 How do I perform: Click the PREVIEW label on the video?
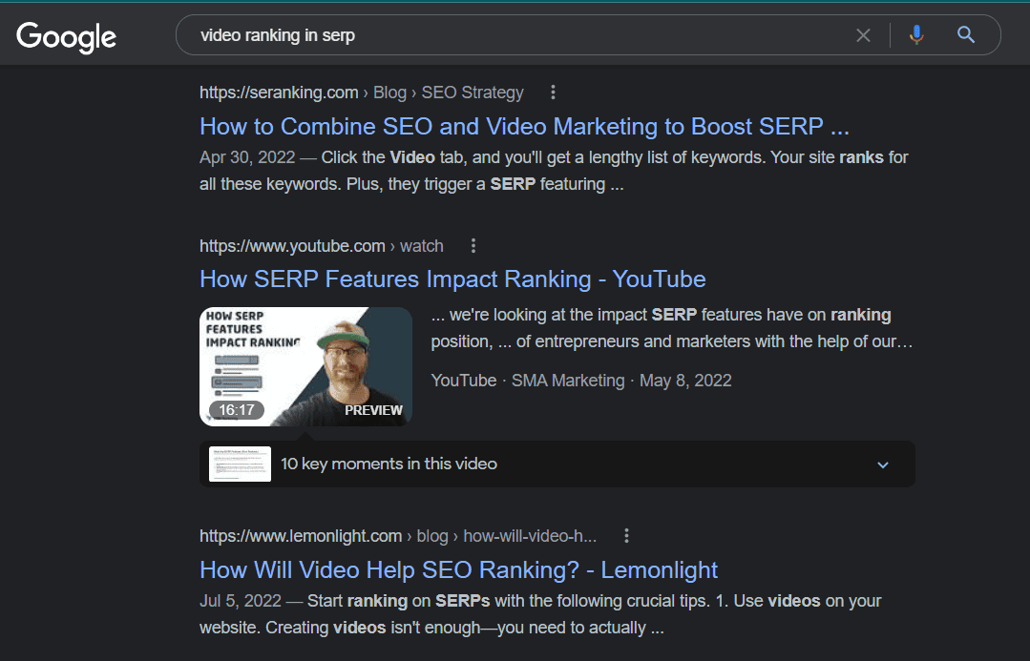coord(373,410)
